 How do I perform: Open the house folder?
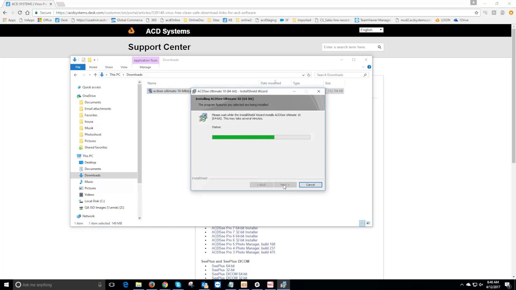click(x=89, y=122)
